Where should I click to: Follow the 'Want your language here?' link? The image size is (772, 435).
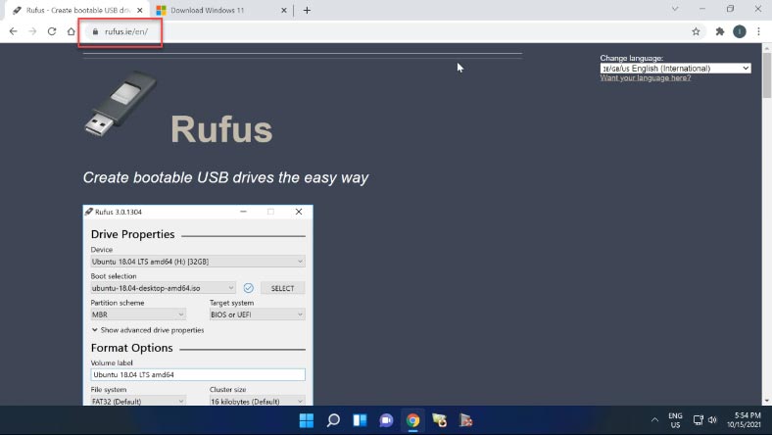pyautogui.click(x=646, y=77)
